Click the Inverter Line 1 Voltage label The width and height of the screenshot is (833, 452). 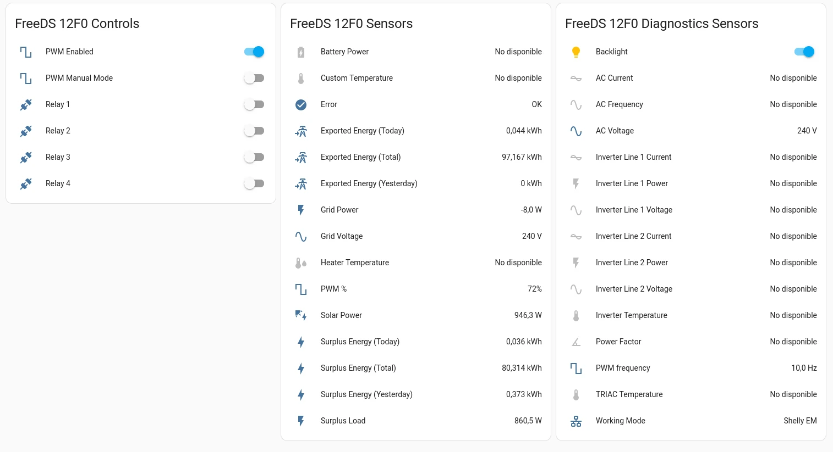coord(634,210)
